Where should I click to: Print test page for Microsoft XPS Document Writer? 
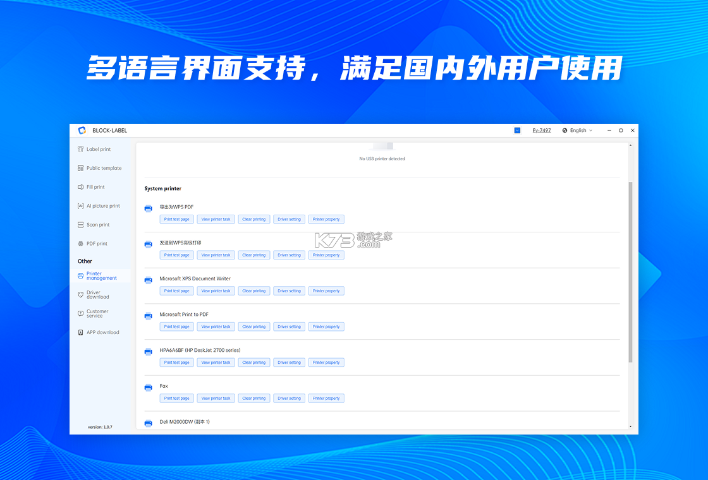[176, 291]
